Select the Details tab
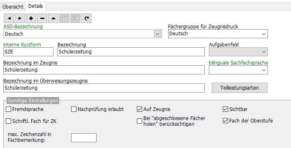Image resolution: width=291 pixels, height=148 pixels. click(36, 6)
